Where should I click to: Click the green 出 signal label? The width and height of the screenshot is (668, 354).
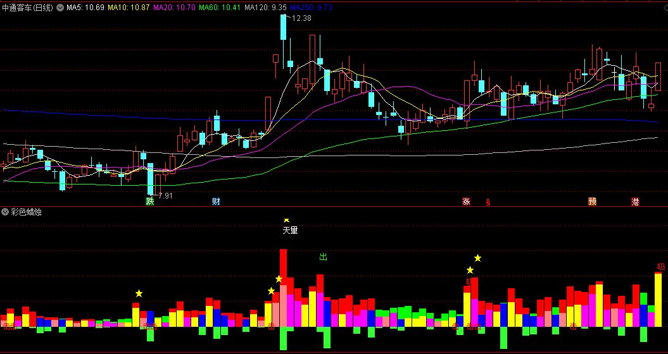click(323, 257)
